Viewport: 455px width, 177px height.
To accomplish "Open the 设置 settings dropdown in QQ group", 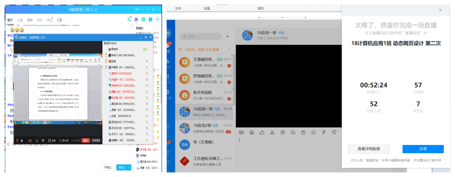I will [x=61, y=20].
